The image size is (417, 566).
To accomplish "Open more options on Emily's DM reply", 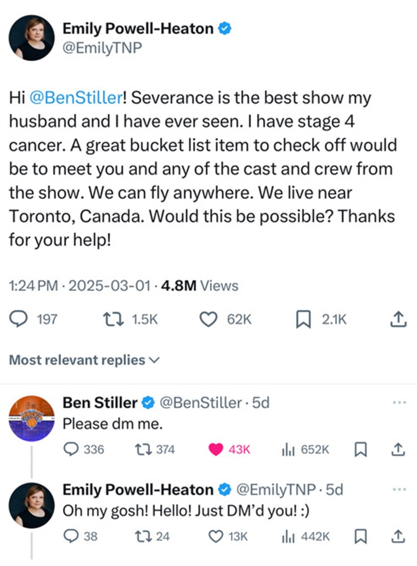I will (399, 489).
